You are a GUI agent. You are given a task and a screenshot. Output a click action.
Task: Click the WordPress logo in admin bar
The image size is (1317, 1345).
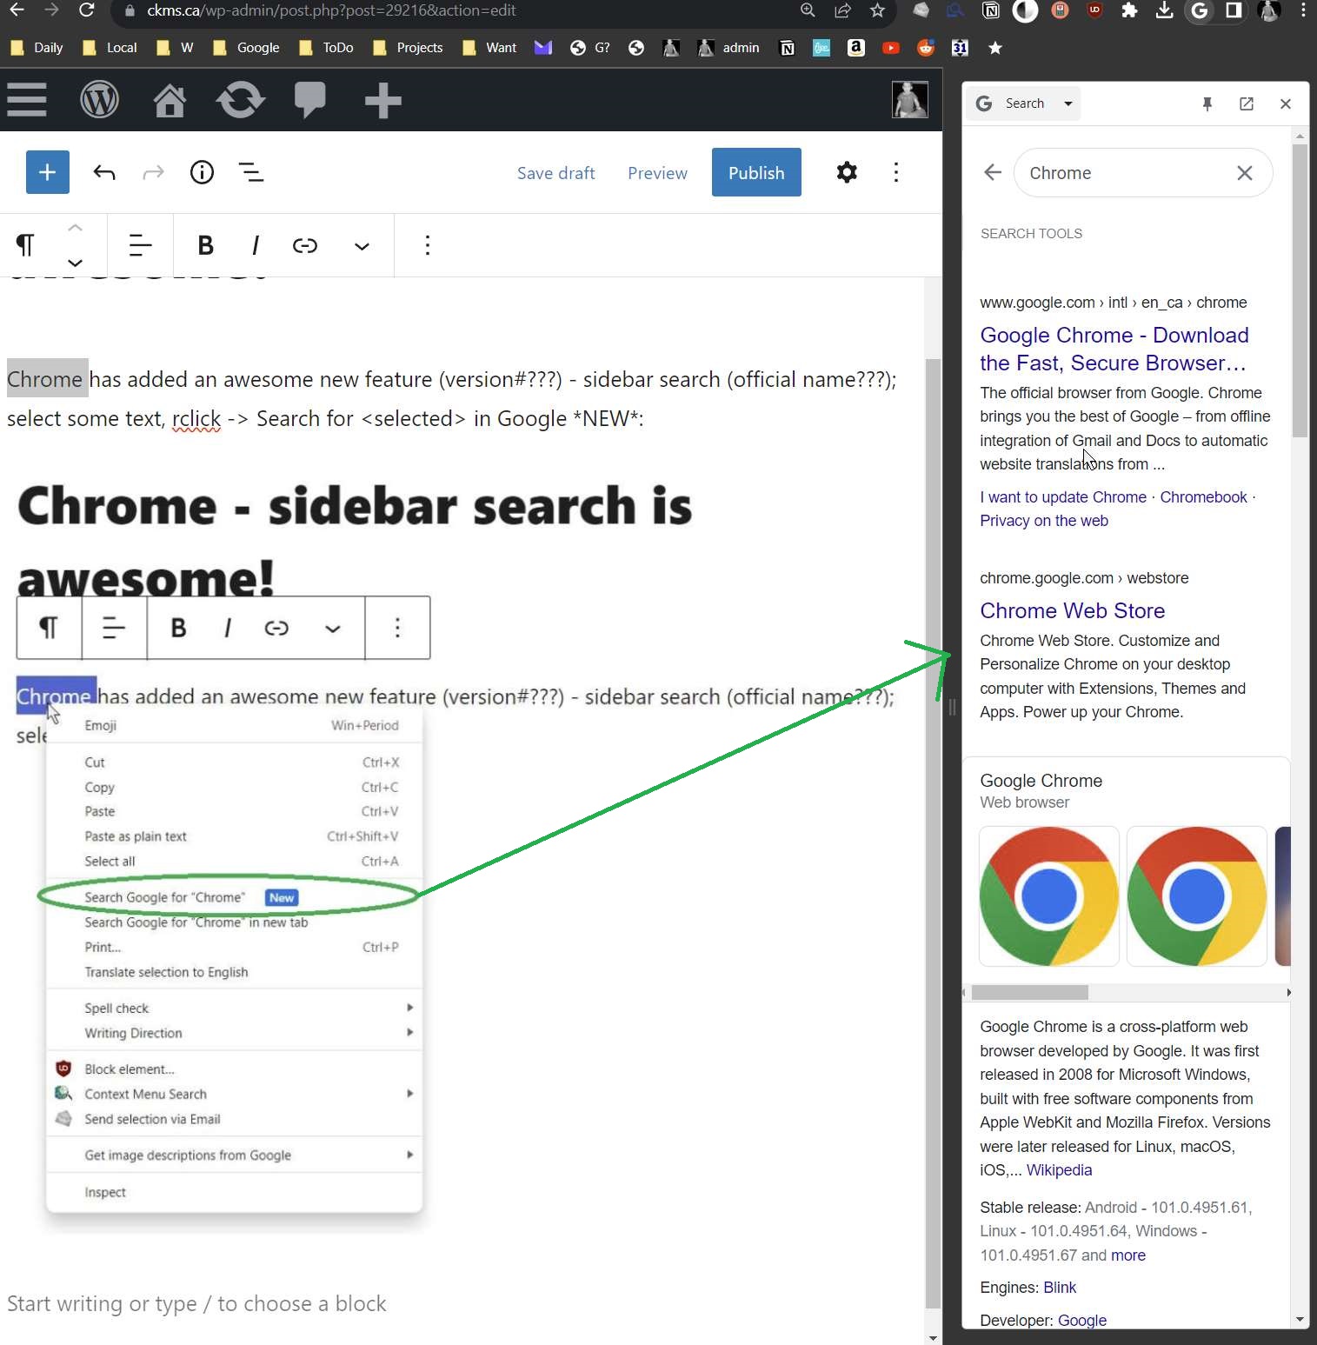tap(99, 100)
